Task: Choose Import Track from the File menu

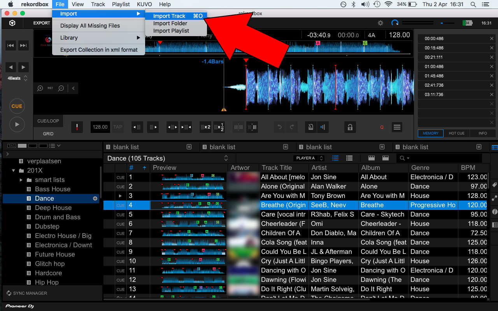Action: [x=169, y=16]
